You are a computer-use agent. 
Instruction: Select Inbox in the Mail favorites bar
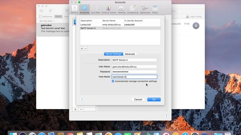coord(58,16)
